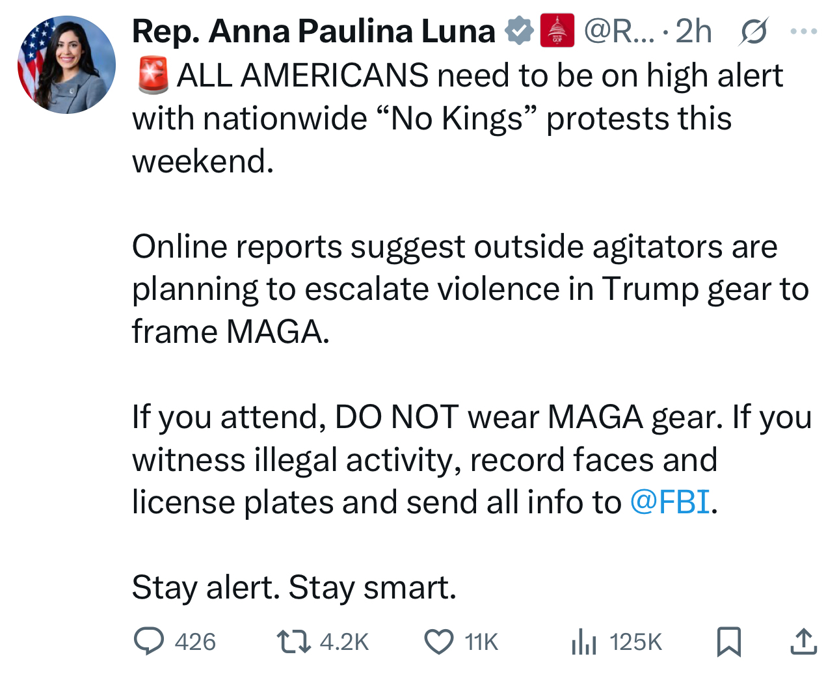Image resolution: width=839 pixels, height=674 pixels.
Task: Like the post with the heart icon
Action: coord(439,641)
